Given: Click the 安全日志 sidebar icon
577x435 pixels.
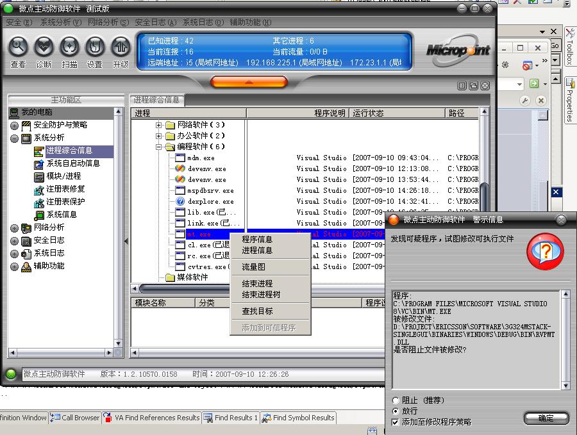Looking at the screenshot, I should coord(26,242).
